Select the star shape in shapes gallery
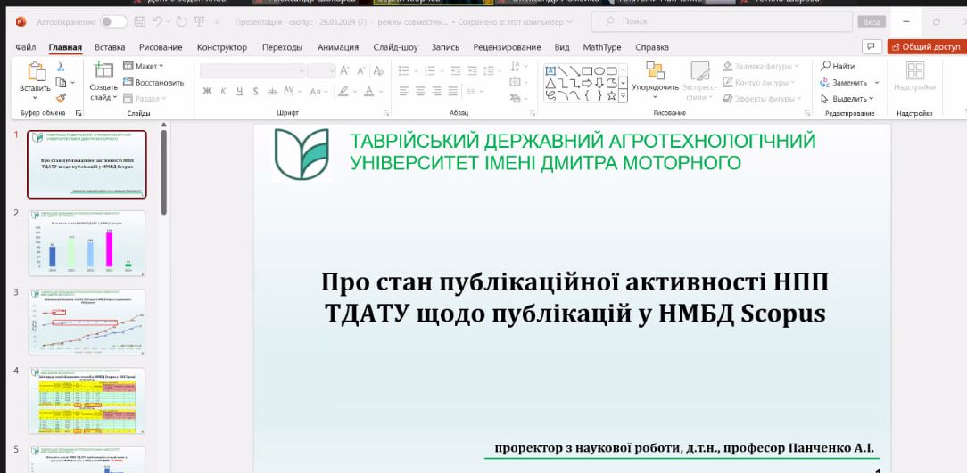This screenshot has height=473, width=967. click(x=609, y=96)
